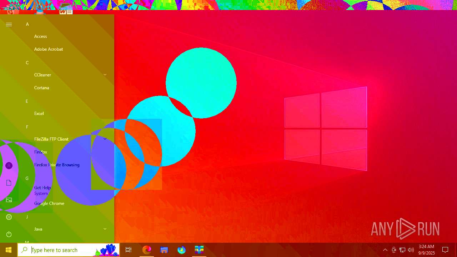The image size is (457, 257).
Task: Open Settings gear in the Start rail
Action: [x=9, y=217]
